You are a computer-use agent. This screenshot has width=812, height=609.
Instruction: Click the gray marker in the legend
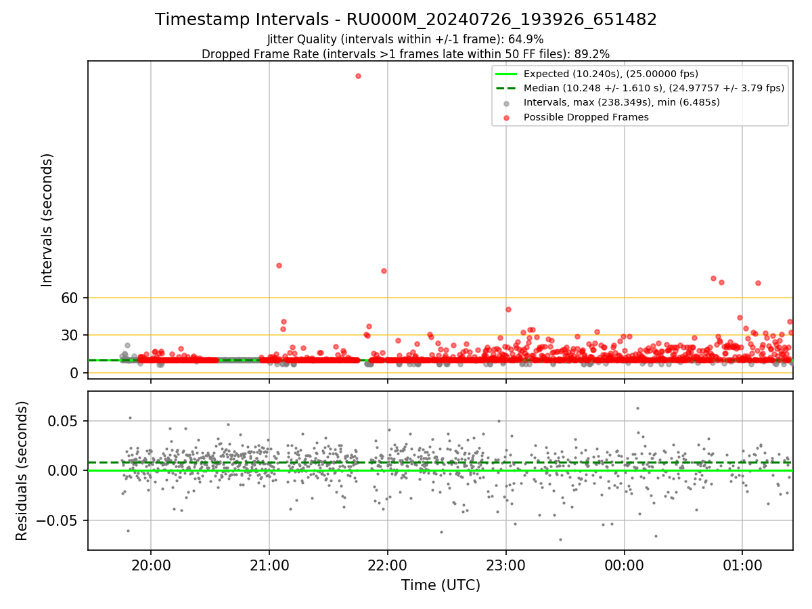pyautogui.click(x=506, y=103)
